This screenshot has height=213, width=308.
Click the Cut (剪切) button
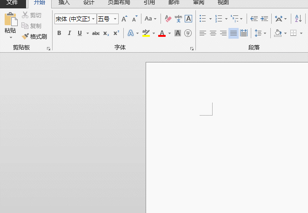[32, 15]
